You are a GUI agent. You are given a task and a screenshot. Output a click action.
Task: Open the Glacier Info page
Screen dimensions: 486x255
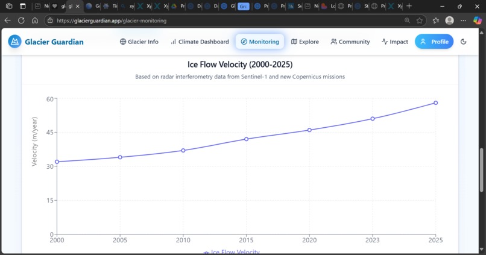click(x=139, y=42)
